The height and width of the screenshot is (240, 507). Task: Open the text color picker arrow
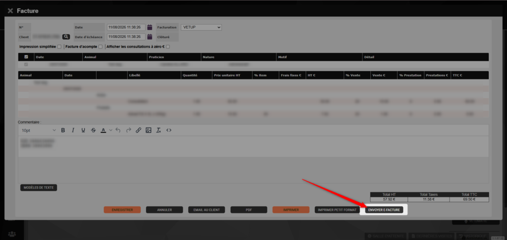coord(111,130)
